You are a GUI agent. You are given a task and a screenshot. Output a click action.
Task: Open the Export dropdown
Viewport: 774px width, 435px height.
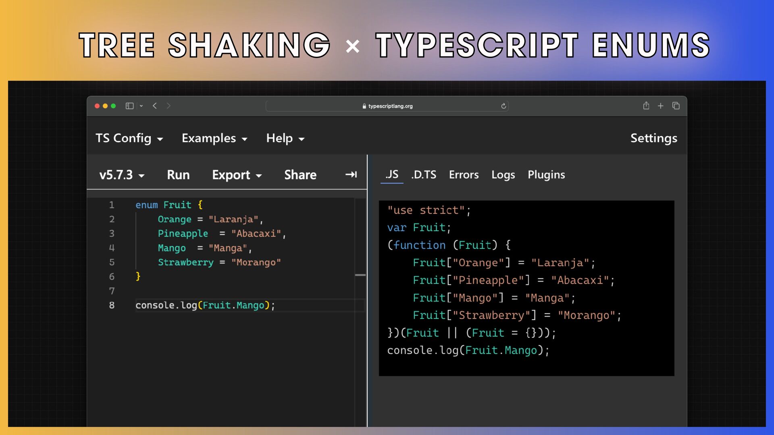tap(237, 175)
